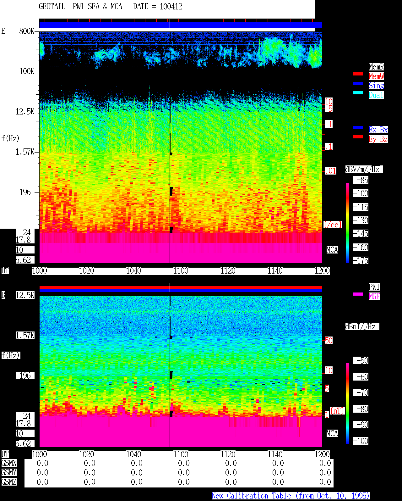Click the blue status bar above E spectrogram
Image resolution: width=402 pixels, height=501 pixels.
(181, 25)
